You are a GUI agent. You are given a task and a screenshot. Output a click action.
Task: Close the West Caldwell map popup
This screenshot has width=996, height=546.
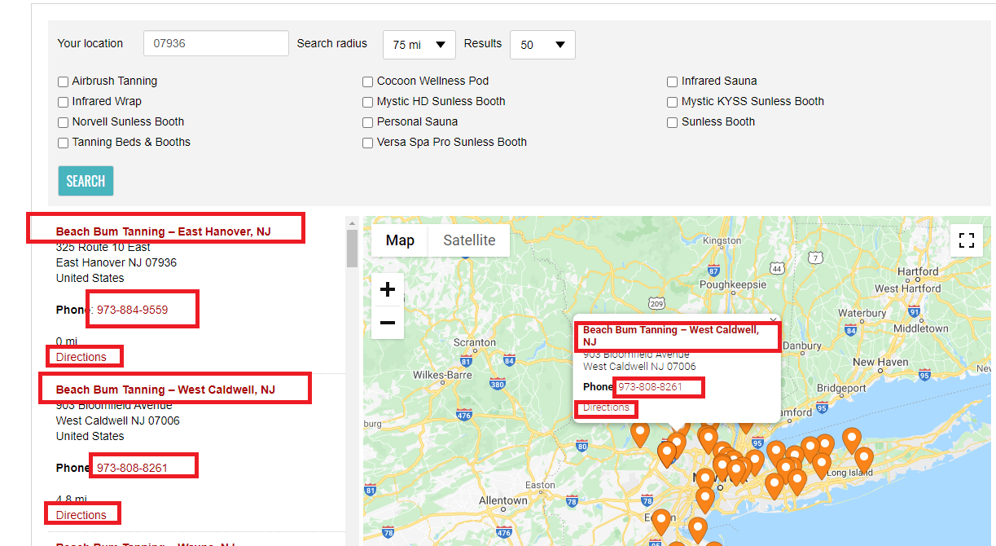coord(773,320)
